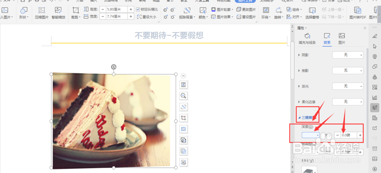Viewport: 381px width, 173px height.
Task: Open the Shadow (阴影) preset dropdown
Action: coord(348,55)
